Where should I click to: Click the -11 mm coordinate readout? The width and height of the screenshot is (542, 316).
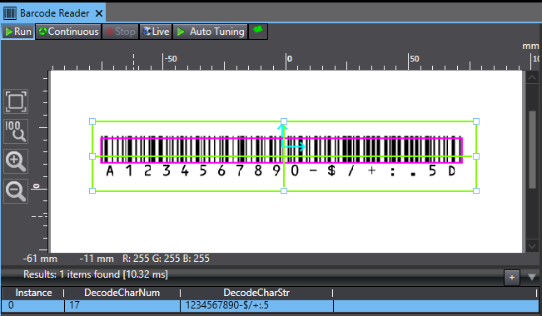tap(97, 259)
